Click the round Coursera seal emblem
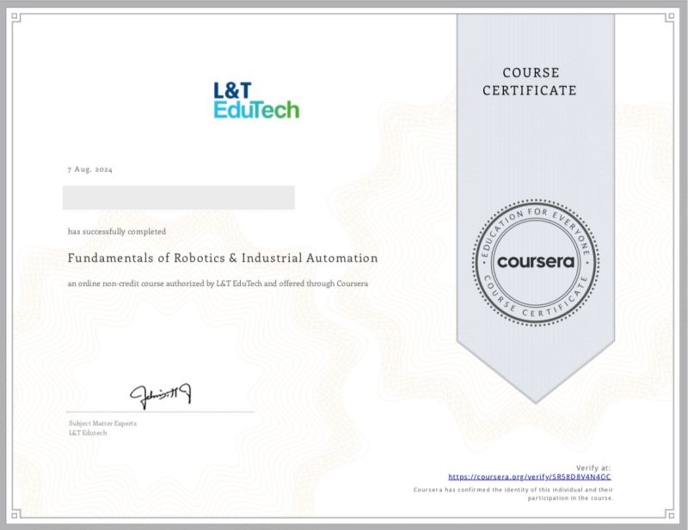688x530 pixels. [535, 263]
